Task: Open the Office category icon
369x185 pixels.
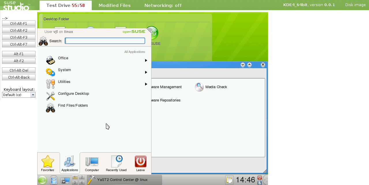Action: tap(50, 60)
